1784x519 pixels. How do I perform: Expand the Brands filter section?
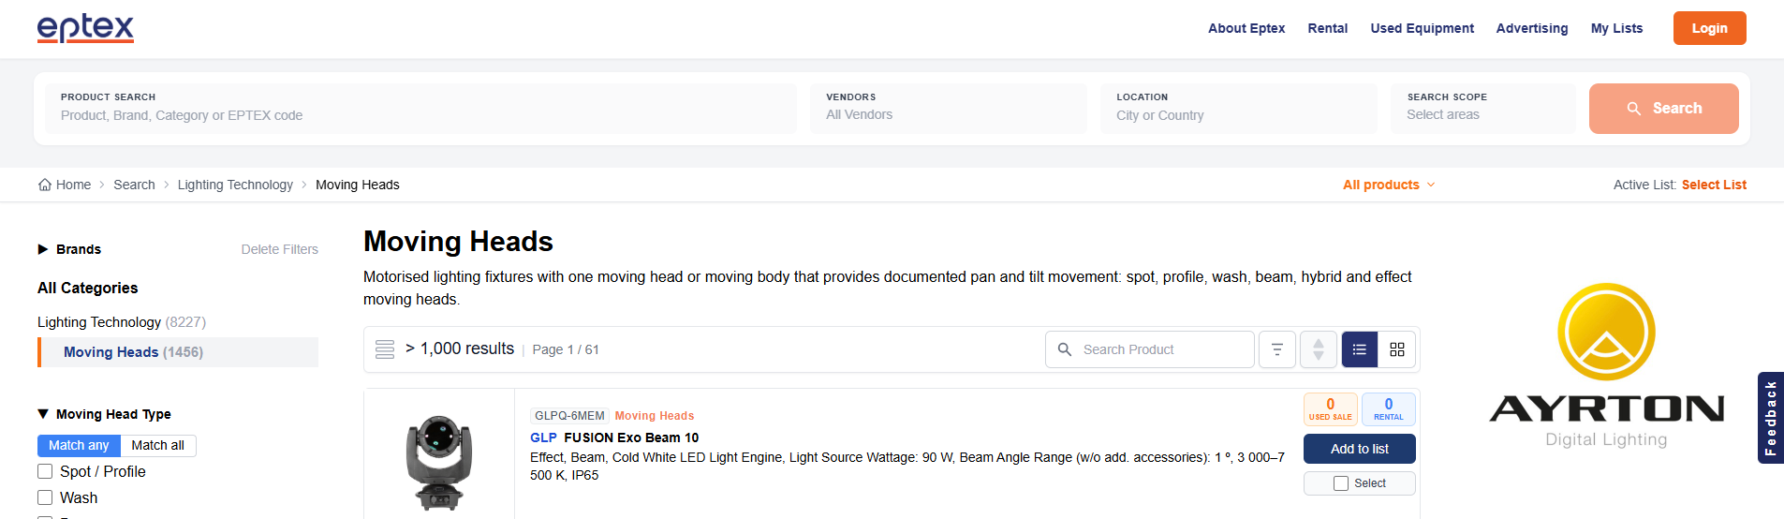point(69,249)
